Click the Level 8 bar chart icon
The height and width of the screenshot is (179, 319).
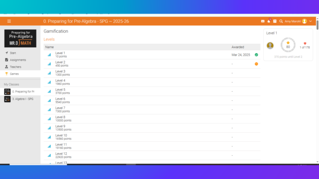pos(49,119)
